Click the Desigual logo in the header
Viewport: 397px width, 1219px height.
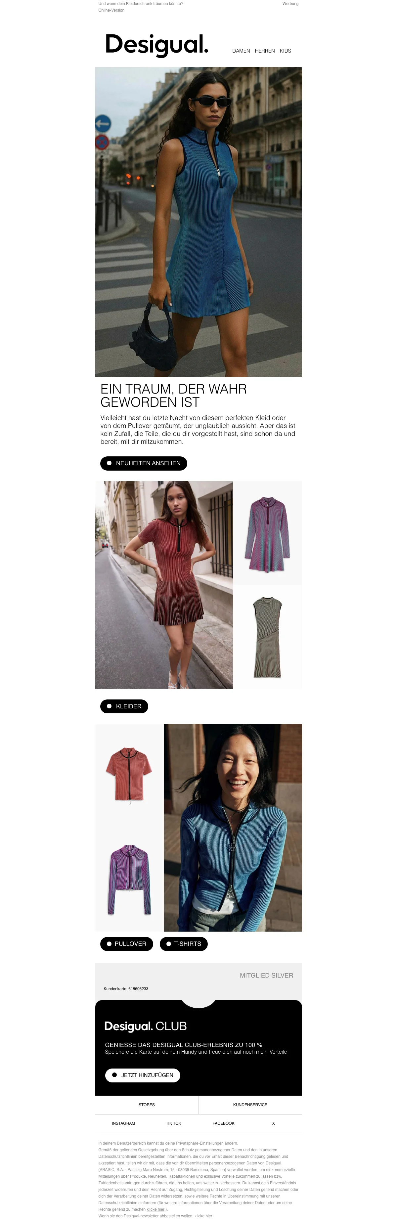(156, 45)
